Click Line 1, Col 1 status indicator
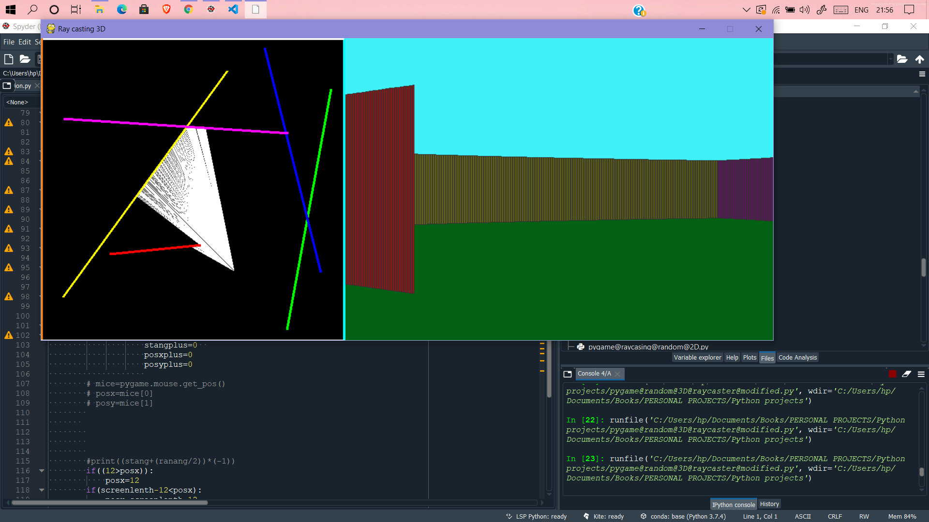Viewport: 929px width, 522px height. pyautogui.click(x=760, y=516)
